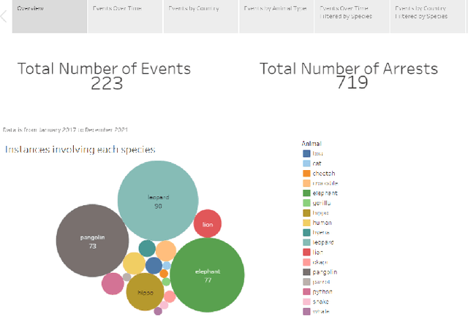Image resolution: width=468 pixels, height=316 pixels.
Task: Select the python legend swatch
Action: point(307,291)
